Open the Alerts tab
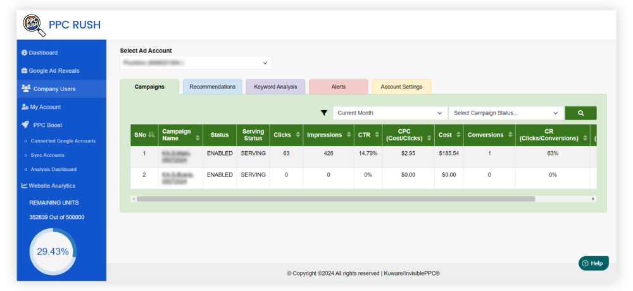Image resolution: width=633 pixels, height=291 pixels. [338, 87]
